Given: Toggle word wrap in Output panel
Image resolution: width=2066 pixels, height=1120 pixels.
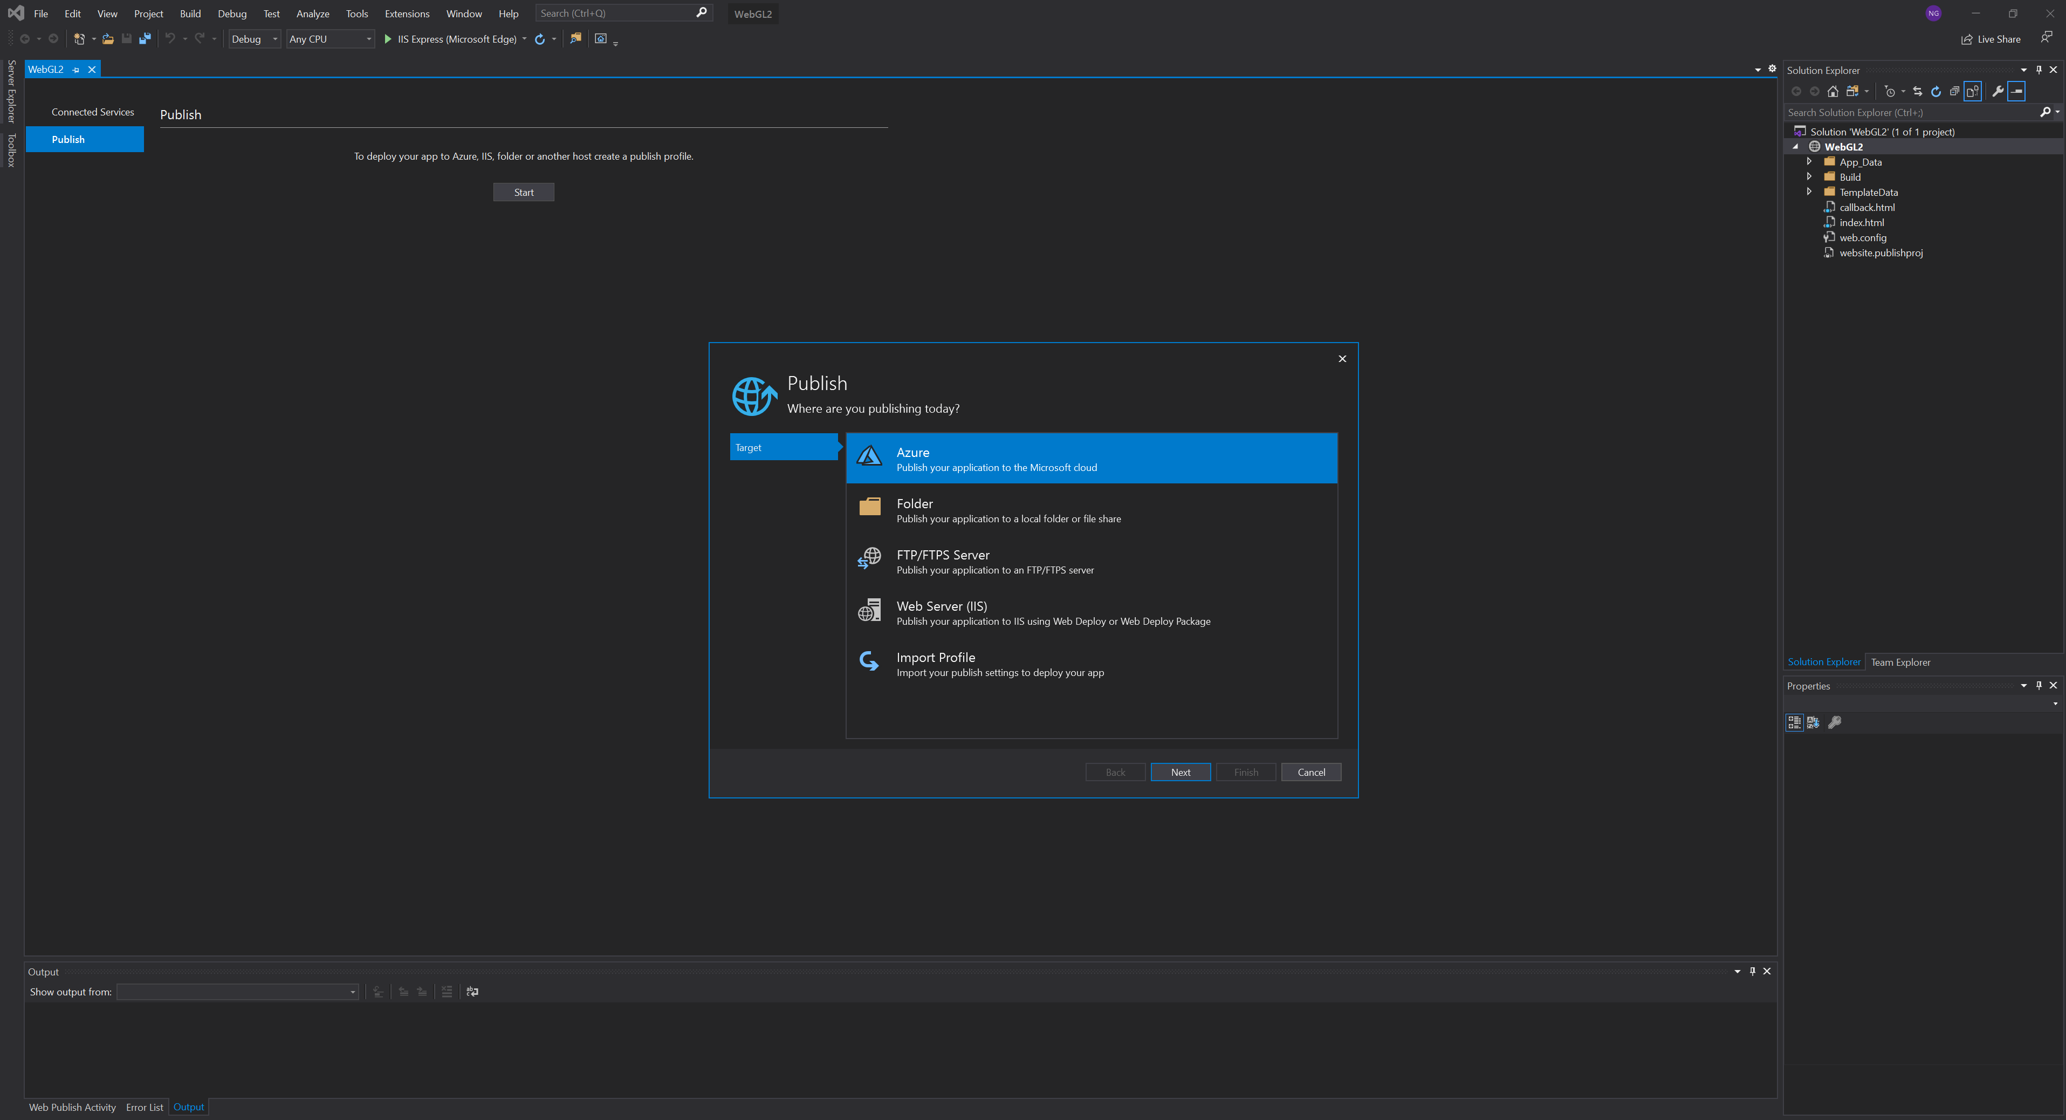Looking at the screenshot, I should 472,992.
